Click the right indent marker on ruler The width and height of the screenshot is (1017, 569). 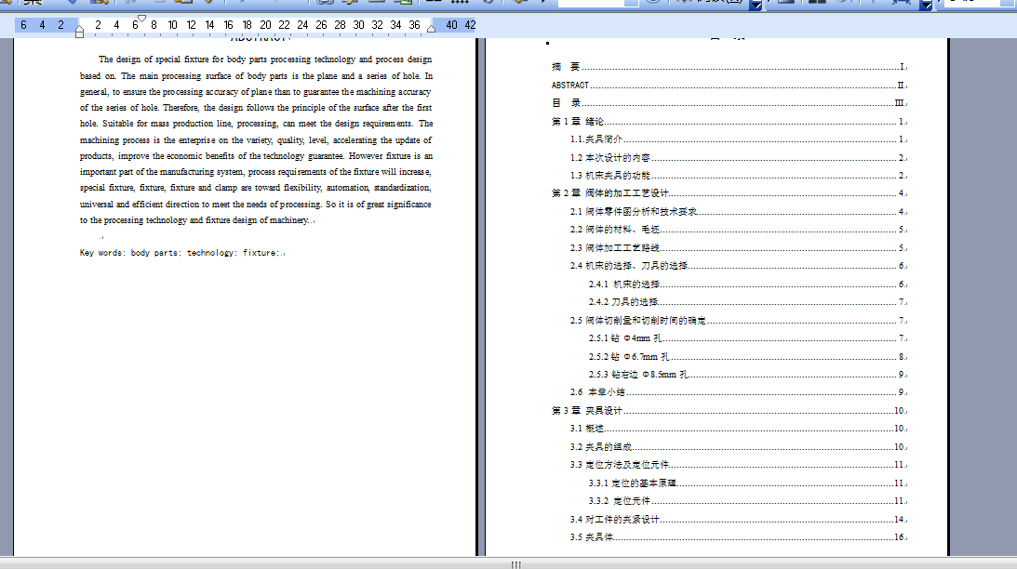coord(432,29)
